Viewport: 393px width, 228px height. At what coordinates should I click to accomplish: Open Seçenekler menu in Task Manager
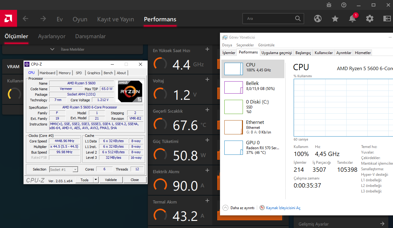[245, 45]
